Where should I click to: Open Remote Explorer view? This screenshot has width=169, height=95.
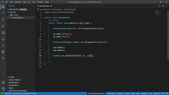[3, 39]
